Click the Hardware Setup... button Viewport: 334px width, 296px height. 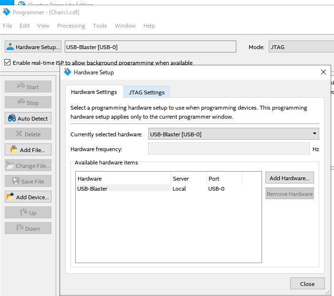click(x=33, y=47)
